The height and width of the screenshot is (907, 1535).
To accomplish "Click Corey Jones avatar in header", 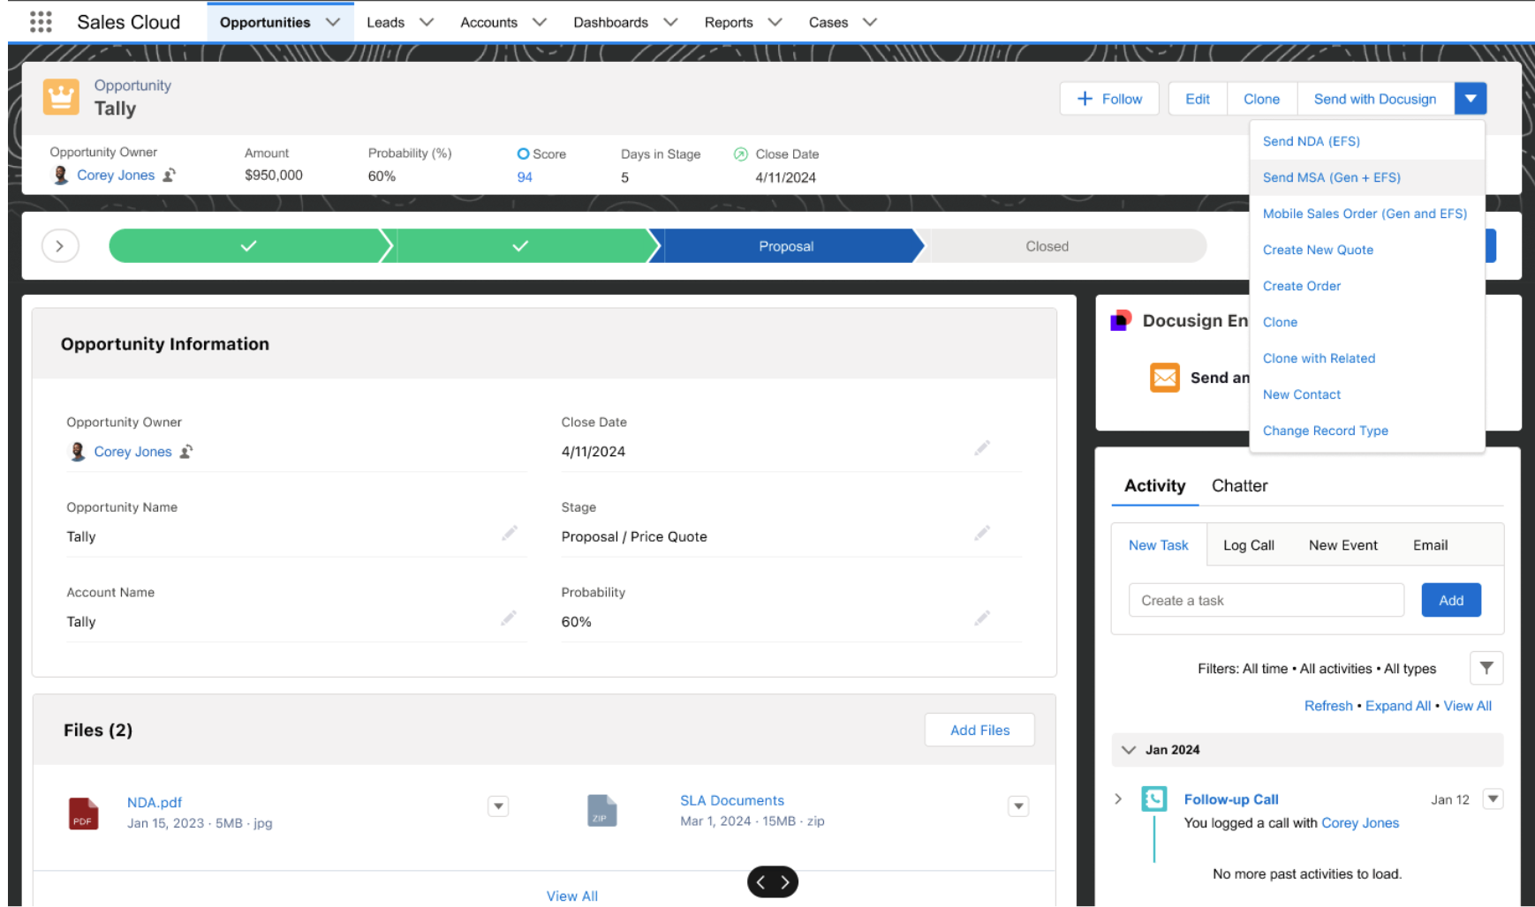I will tap(61, 175).
